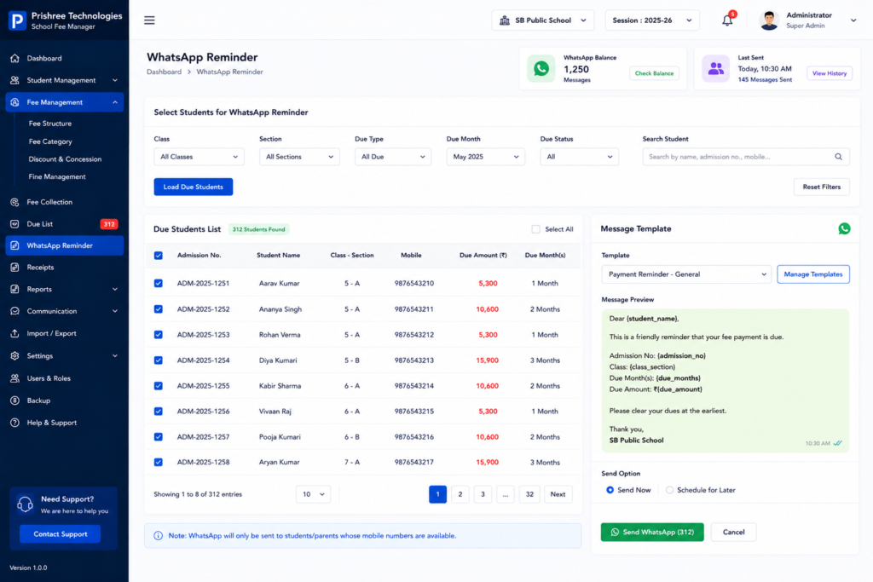The height and width of the screenshot is (582, 873).
Task: Open the Payment Reminder - General template dropdown
Action: (686, 274)
